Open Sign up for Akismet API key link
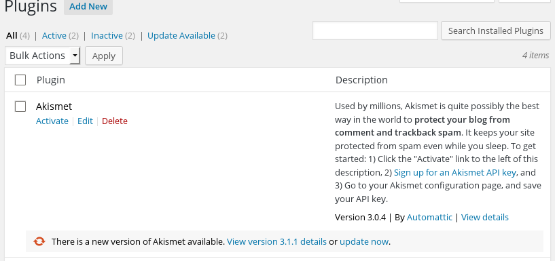The height and width of the screenshot is (261, 555). point(455,173)
